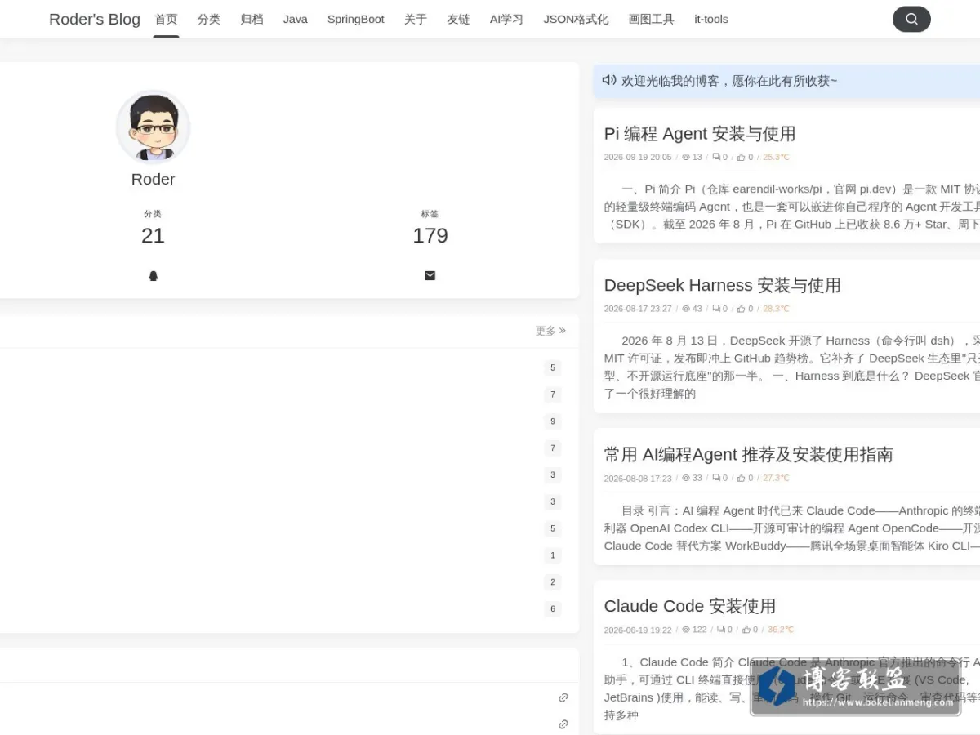This screenshot has height=735, width=980.
Task: Click the date 2026-06-19 19:22
Action: click(638, 630)
